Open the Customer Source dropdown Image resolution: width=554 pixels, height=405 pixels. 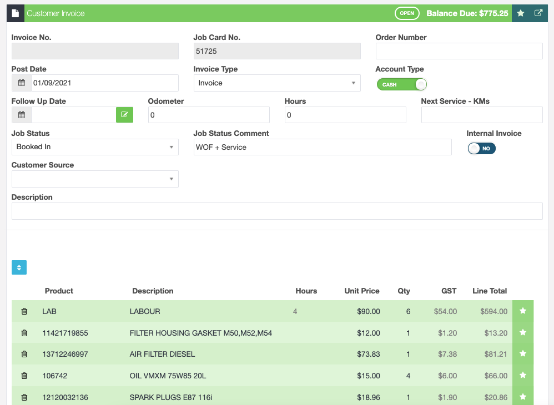click(95, 179)
